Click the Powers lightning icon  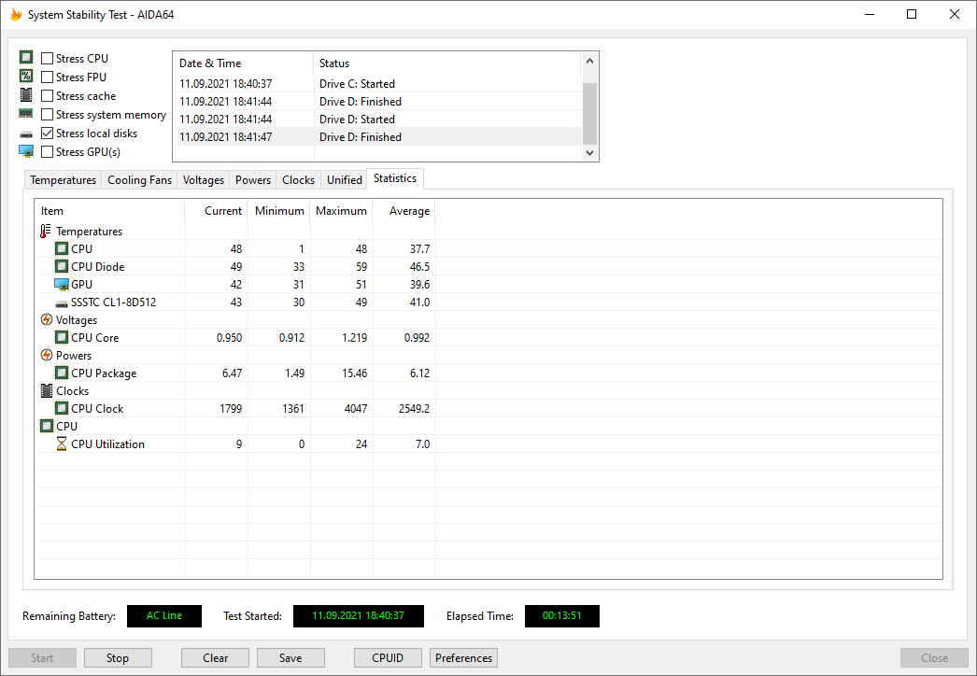pyautogui.click(x=46, y=355)
